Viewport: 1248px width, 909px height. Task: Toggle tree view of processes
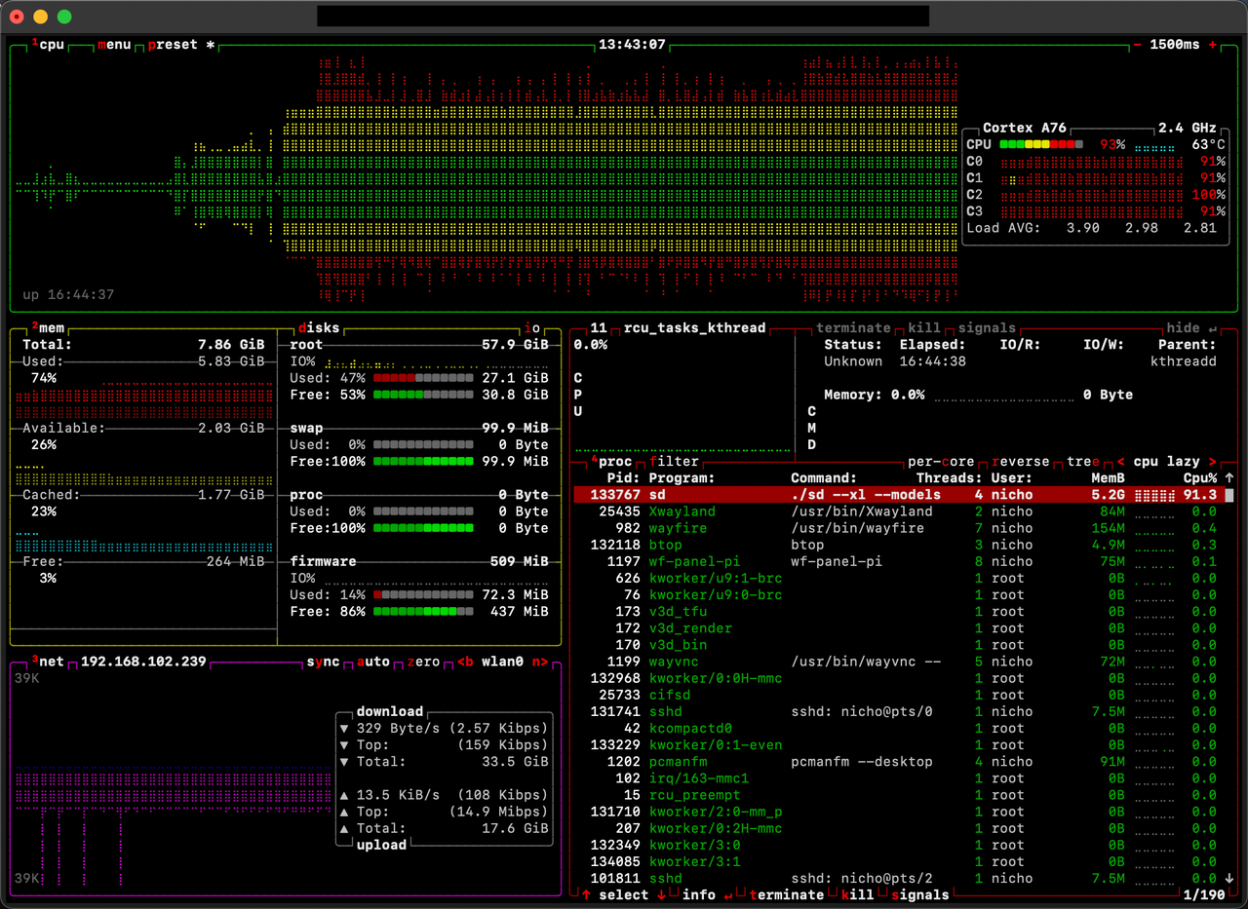[x=1083, y=462]
